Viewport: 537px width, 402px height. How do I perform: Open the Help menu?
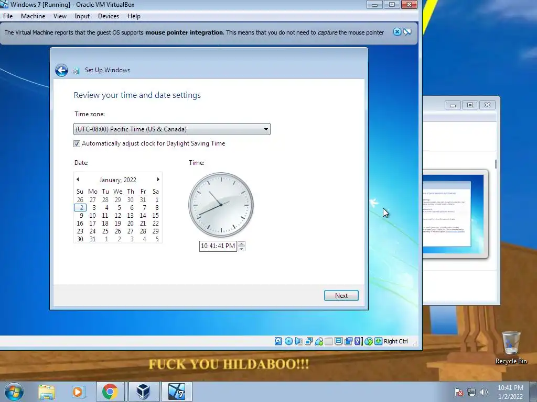click(134, 16)
